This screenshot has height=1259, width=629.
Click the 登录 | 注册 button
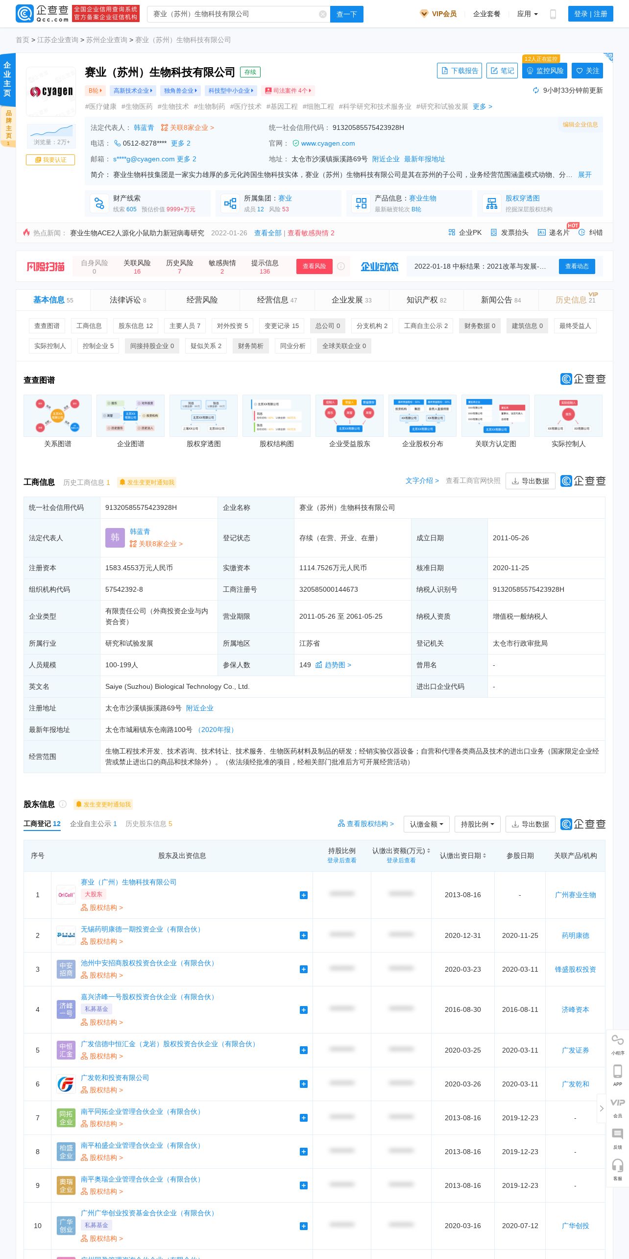590,14
